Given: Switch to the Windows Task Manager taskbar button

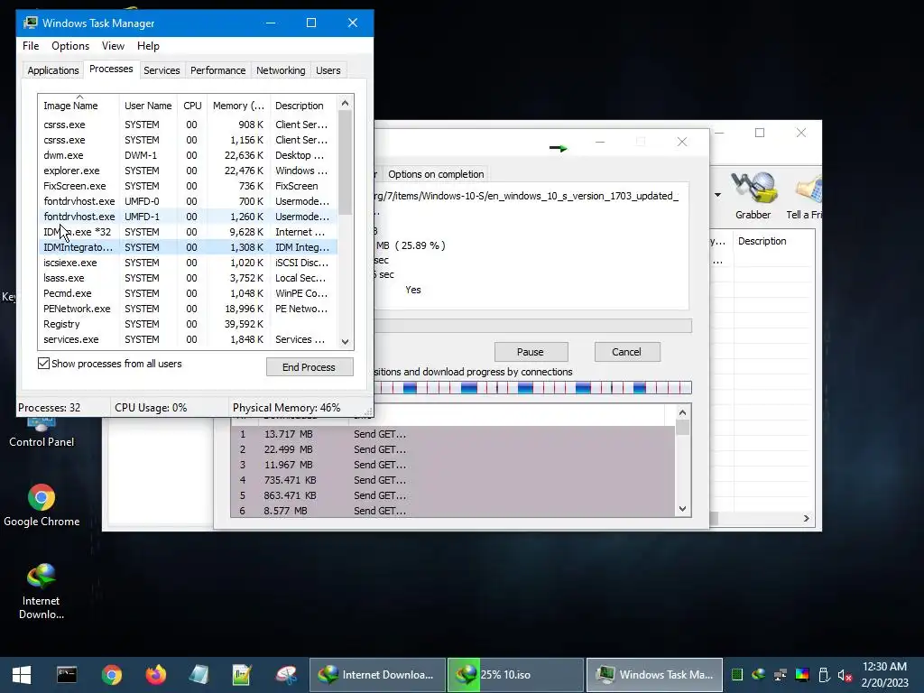Looking at the screenshot, I should click(x=655, y=675).
